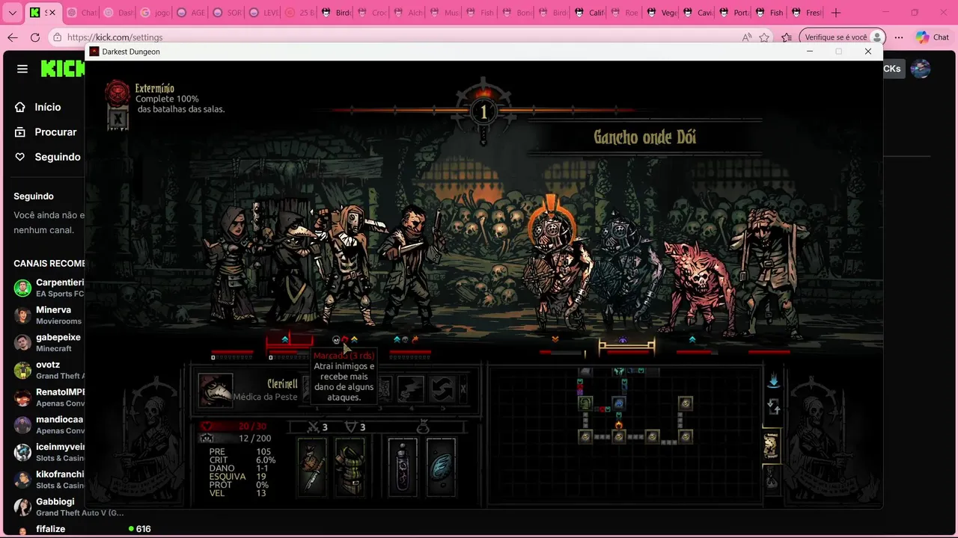Click the round 1 torch indicator
The image size is (958, 538).
pos(483,112)
